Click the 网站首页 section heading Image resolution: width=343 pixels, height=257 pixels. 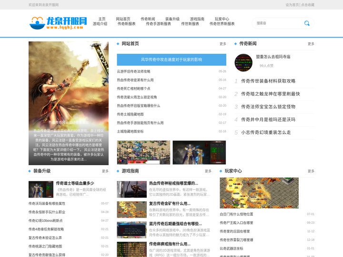[130, 44]
